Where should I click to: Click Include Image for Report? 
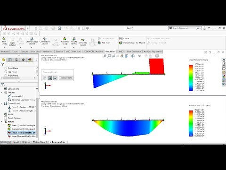(x=132, y=43)
